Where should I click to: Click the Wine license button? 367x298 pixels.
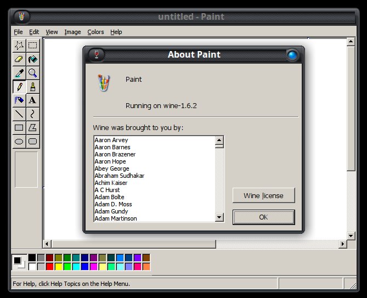(263, 195)
